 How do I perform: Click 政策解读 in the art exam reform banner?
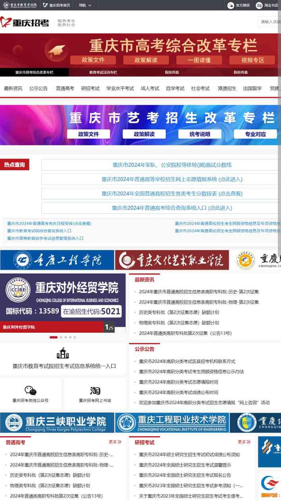click(144, 134)
